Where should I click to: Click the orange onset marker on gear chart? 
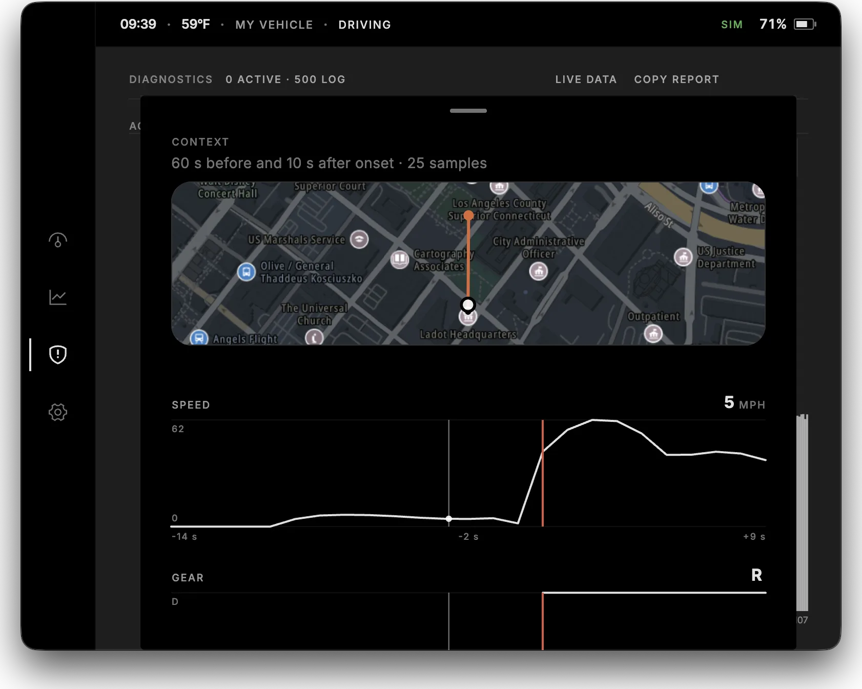543,621
